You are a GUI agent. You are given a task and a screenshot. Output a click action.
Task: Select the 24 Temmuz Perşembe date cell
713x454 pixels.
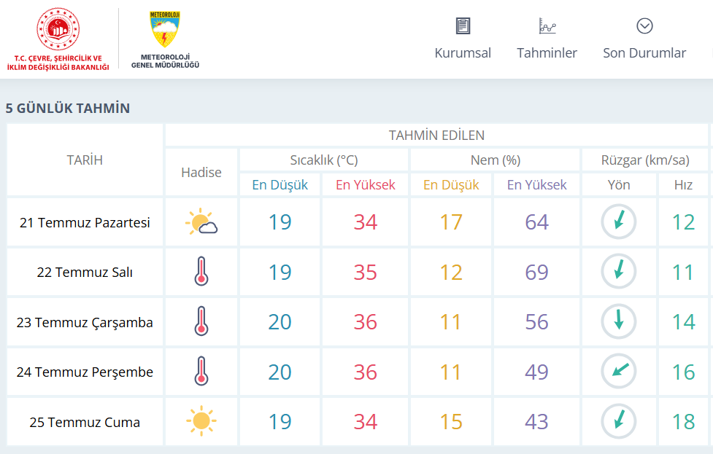click(85, 372)
